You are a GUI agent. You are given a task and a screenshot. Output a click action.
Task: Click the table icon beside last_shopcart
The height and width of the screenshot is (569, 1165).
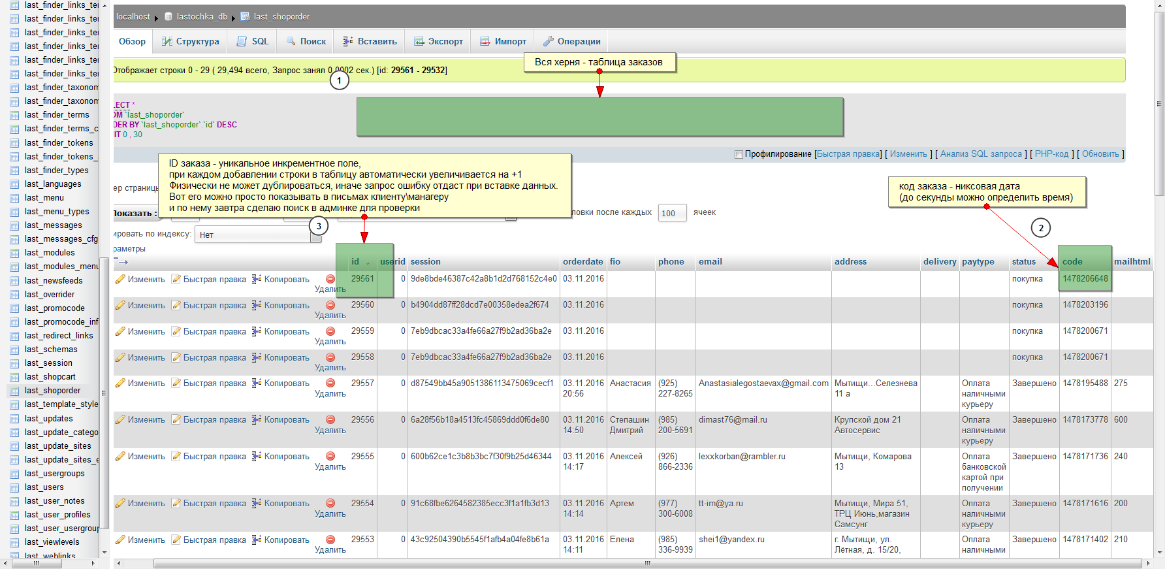14,377
